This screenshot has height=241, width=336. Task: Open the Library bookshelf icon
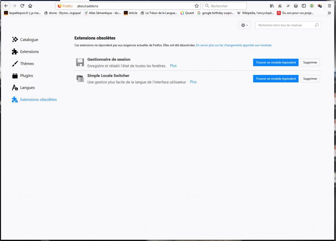[272, 6]
